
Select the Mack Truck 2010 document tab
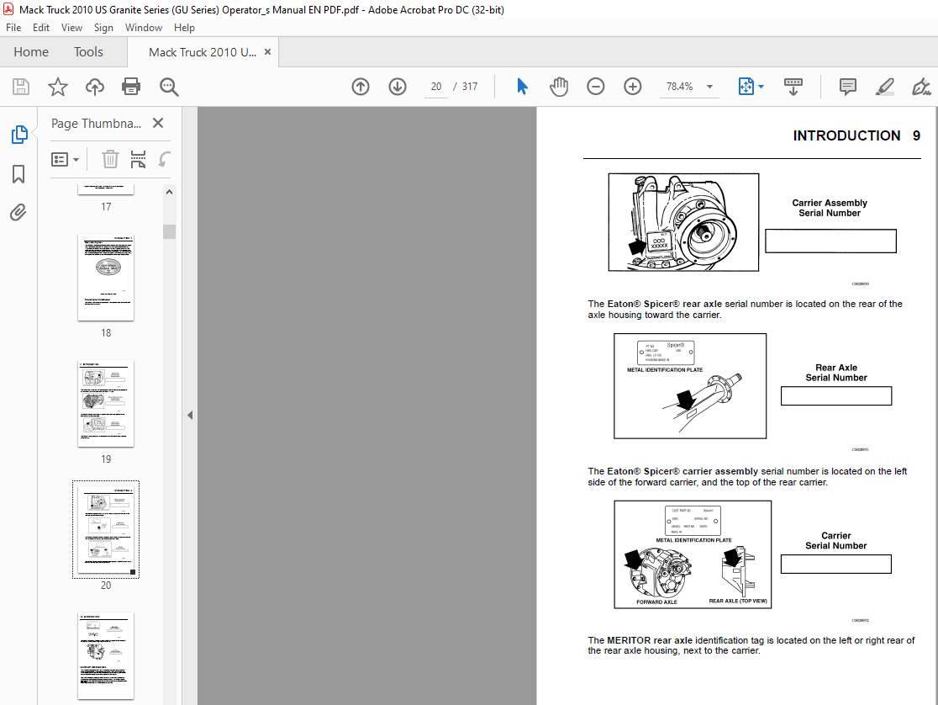tap(203, 52)
